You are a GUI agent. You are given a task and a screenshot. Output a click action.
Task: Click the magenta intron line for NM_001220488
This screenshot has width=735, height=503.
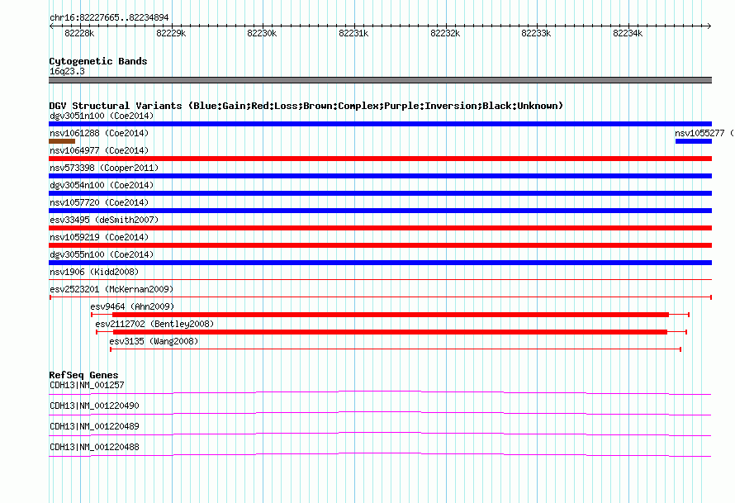[380, 454]
